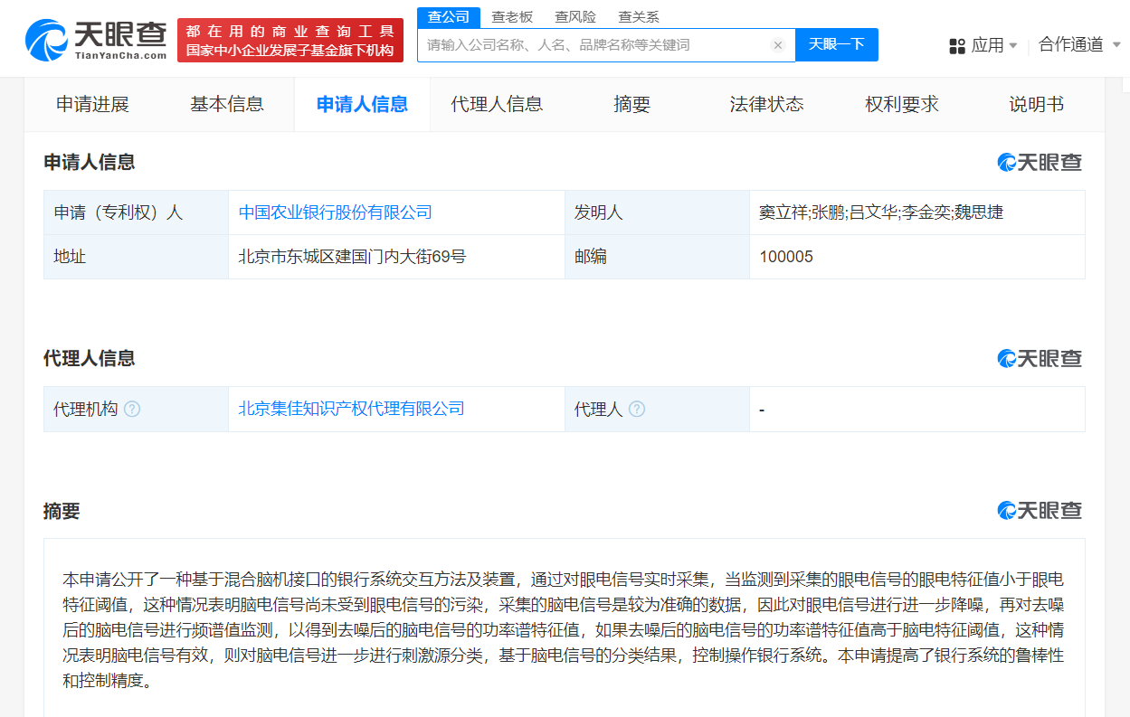
Task: Click 天眼查 watermark logo in 申请人信息 section
Action: coord(1040,163)
